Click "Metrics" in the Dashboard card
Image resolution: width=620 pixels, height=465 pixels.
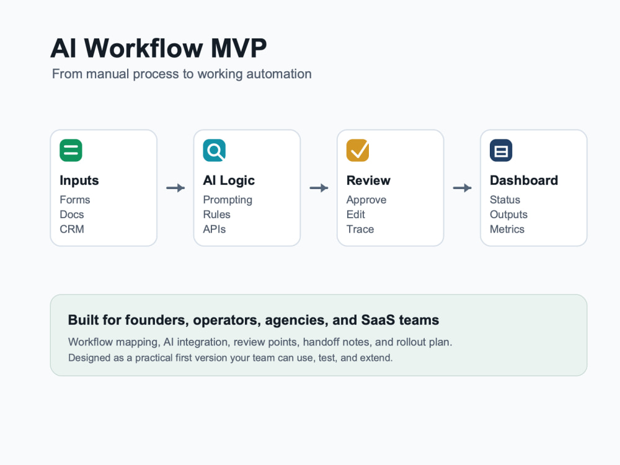[x=507, y=229]
